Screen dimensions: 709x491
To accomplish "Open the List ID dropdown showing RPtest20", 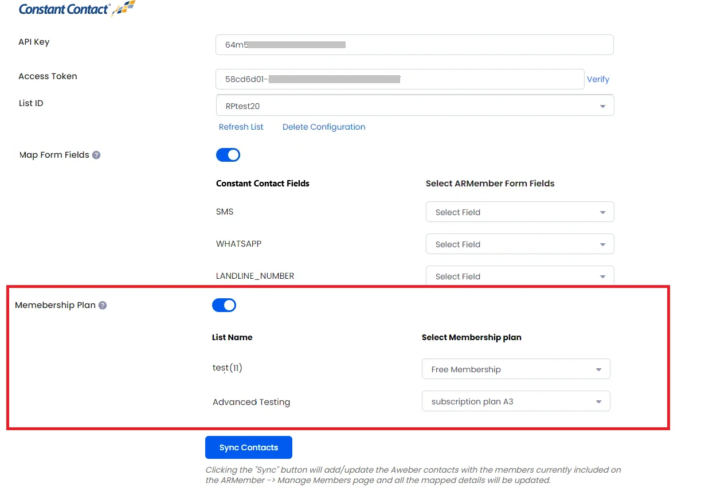I will point(415,106).
